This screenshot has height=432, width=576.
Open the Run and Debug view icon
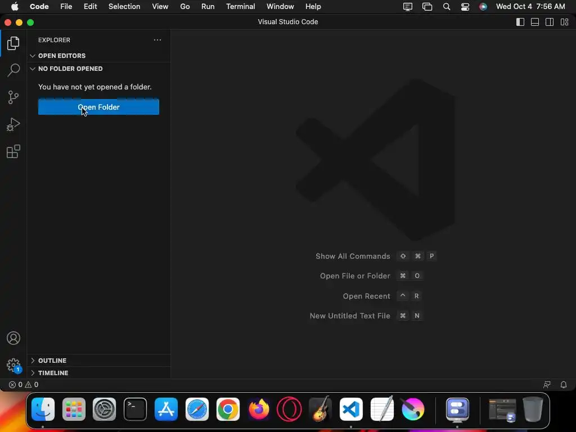[13, 124]
